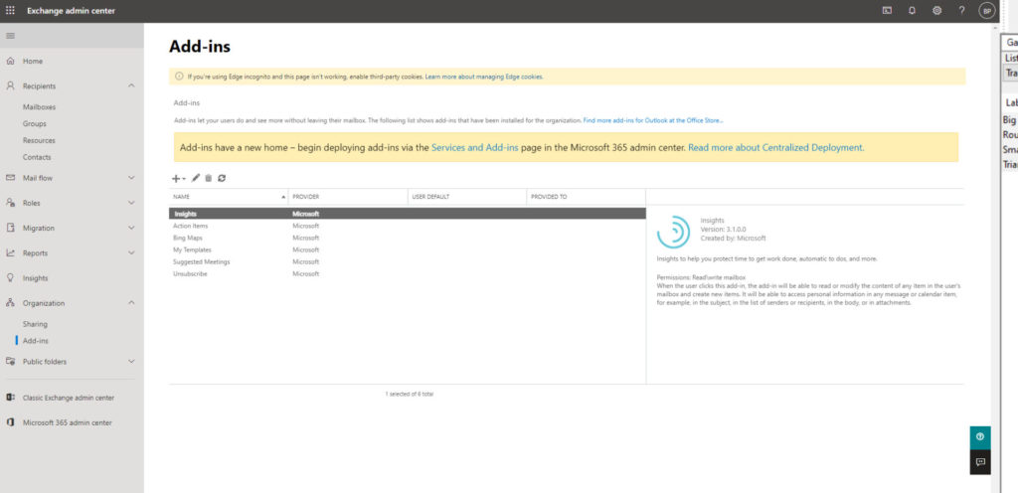Click the Organization icon in sidebar

pyautogui.click(x=10, y=303)
